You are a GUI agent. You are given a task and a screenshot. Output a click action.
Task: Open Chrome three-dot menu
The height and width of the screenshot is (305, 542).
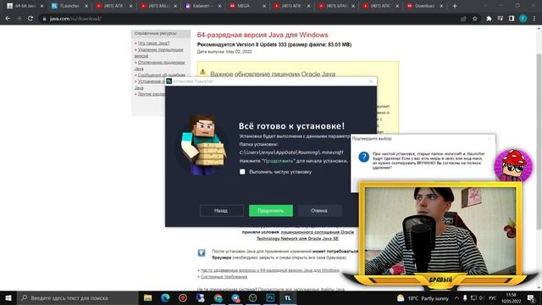[x=534, y=19]
